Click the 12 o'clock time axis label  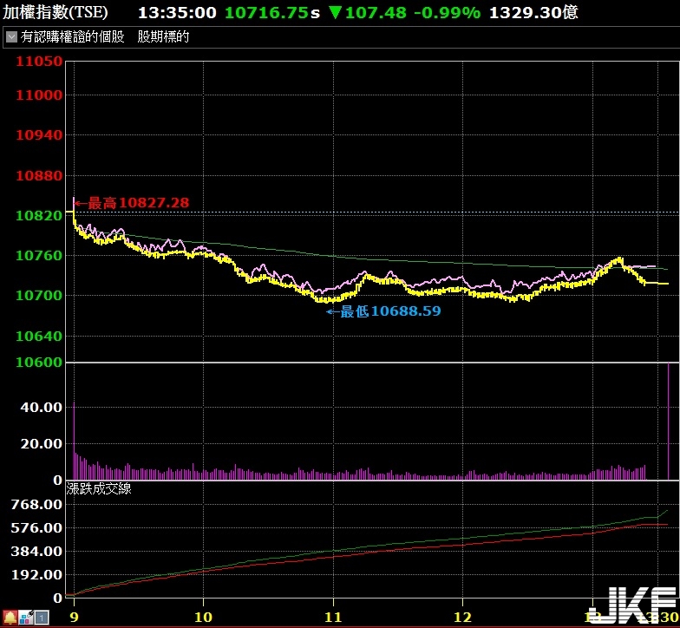tap(462, 618)
